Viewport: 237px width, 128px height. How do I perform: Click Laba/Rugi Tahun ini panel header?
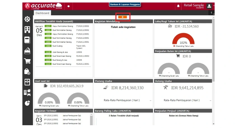pyautogui.click(x=183, y=21)
